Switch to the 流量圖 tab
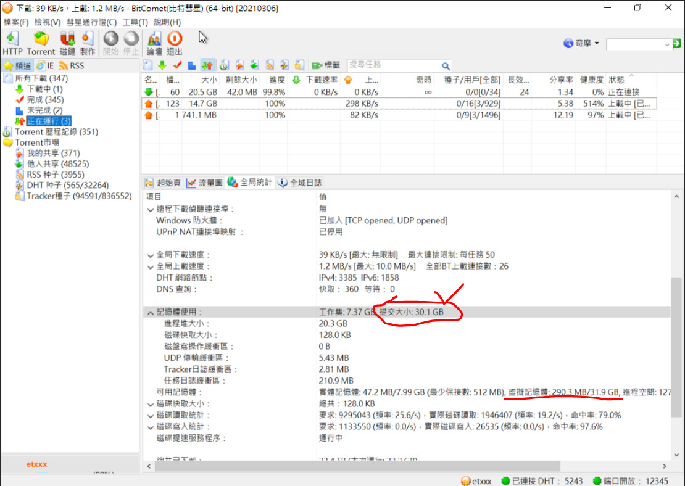685x486 pixels. click(x=204, y=183)
